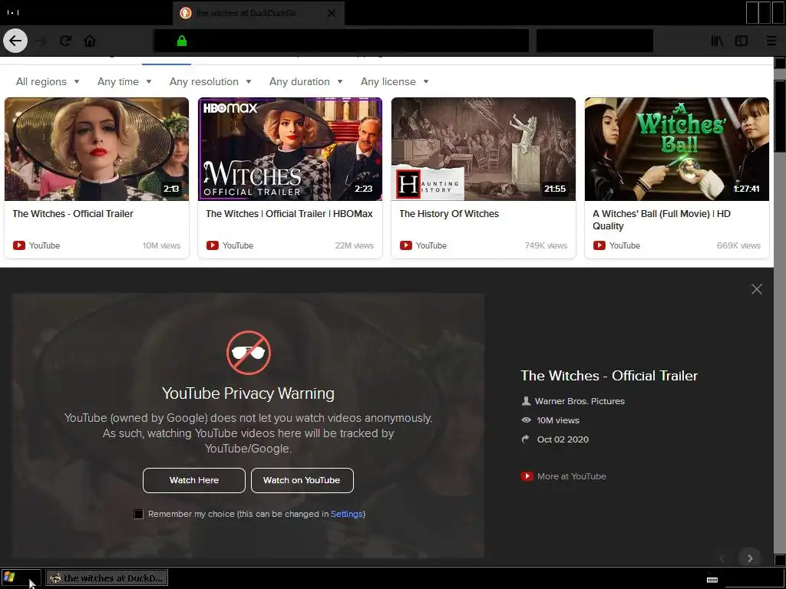Viewport: 786px width, 589px height.
Task: Click YouTube icon under The Witches - Official Trailer card
Action: [x=19, y=245]
